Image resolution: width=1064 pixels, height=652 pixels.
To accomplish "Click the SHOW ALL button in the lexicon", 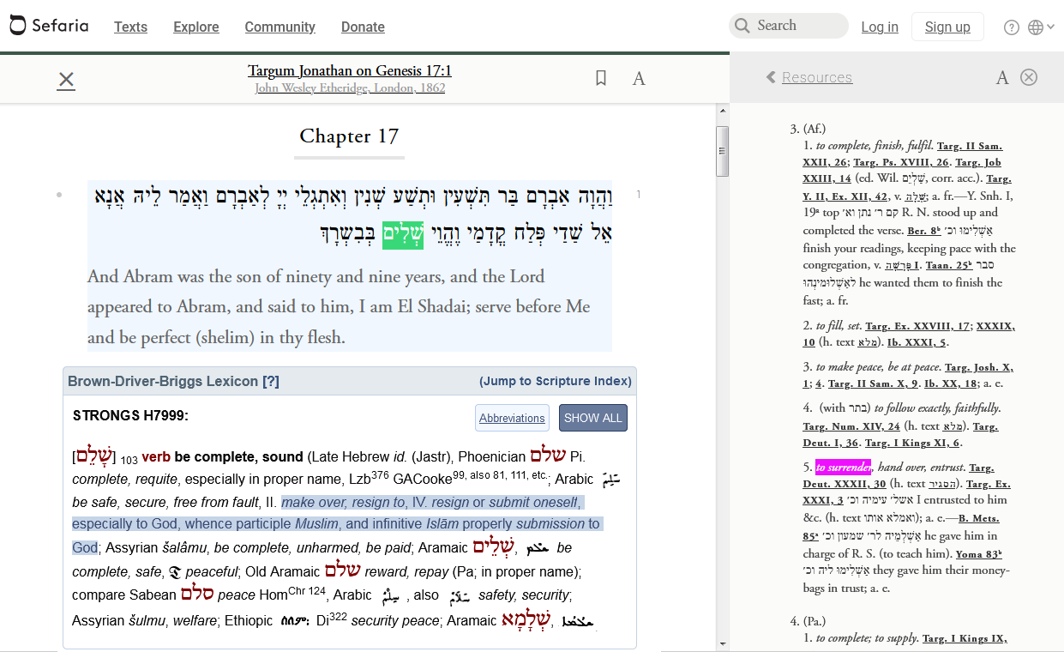I will click(x=593, y=418).
